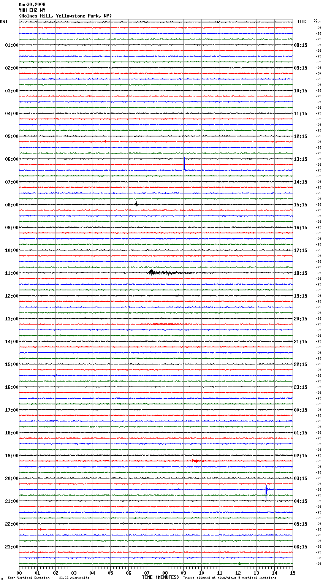The height and width of the screenshot is (583, 323).
Task: Click the red signal on the 19:15 trace
Action: pos(196,461)
